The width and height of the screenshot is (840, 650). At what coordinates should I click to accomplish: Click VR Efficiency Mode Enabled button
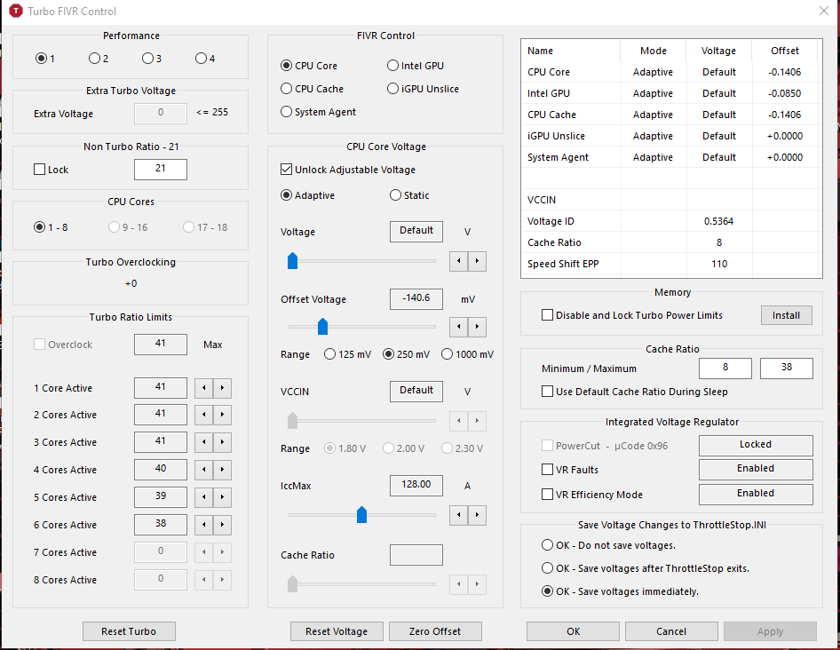pos(756,494)
